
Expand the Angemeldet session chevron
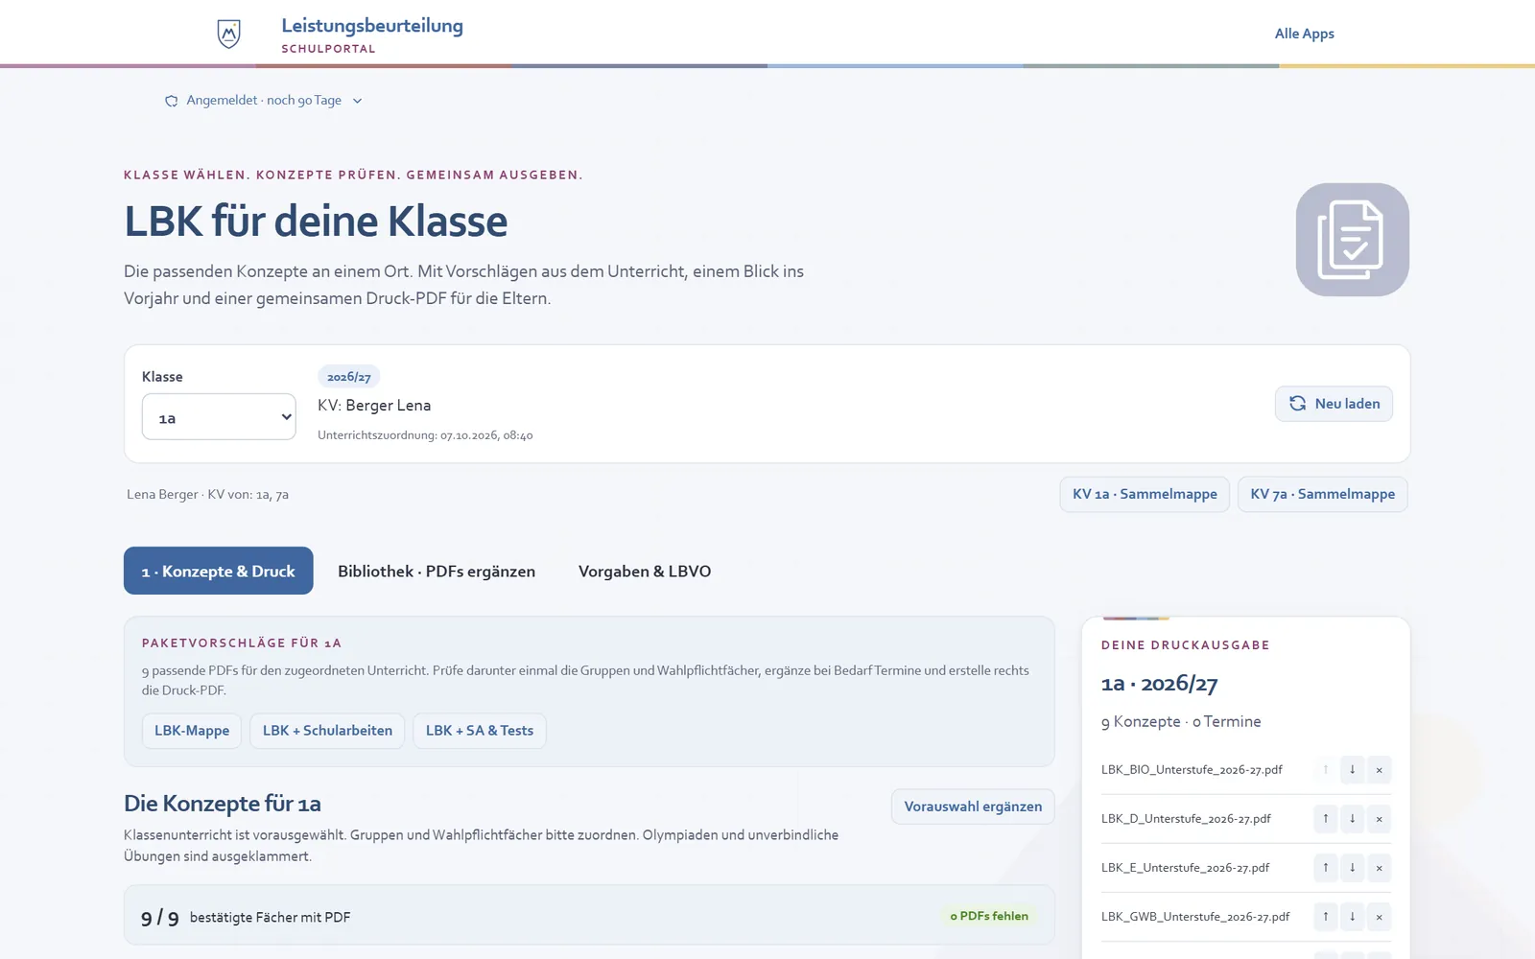point(357,101)
